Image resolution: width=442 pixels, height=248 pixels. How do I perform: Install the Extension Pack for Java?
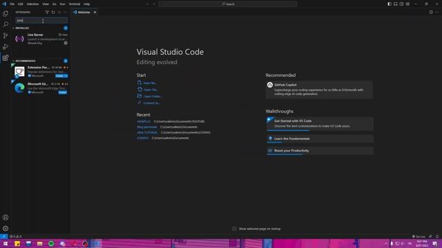pos(60,76)
